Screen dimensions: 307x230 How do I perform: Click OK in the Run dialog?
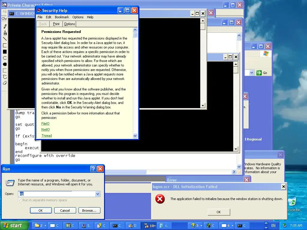tap(41, 211)
